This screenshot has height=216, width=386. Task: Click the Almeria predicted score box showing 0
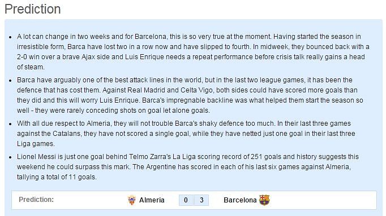click(x=186, y=200)
